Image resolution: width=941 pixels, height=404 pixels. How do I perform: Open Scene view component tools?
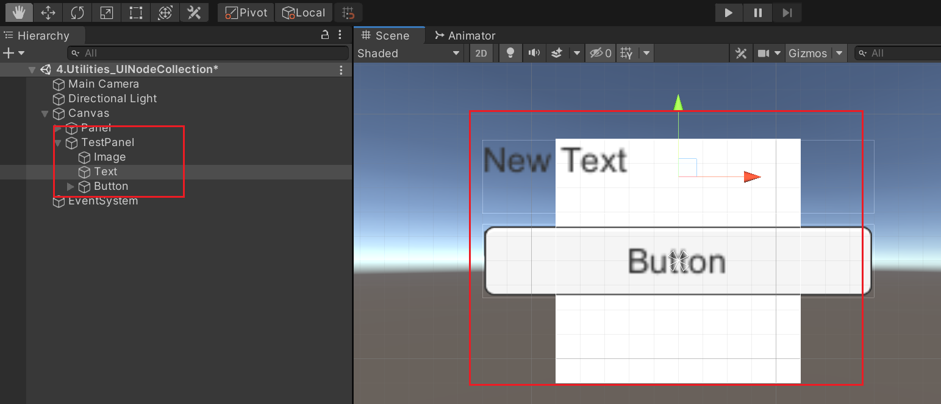(x=741, y=54)
